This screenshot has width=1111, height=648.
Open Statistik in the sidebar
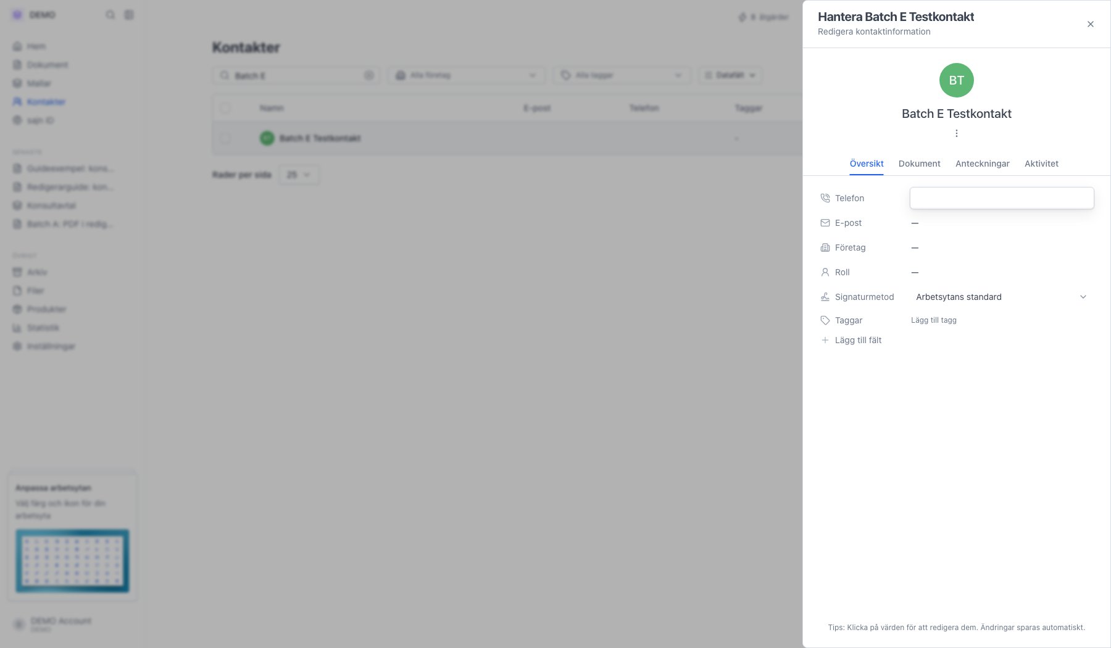click(43, 328)
